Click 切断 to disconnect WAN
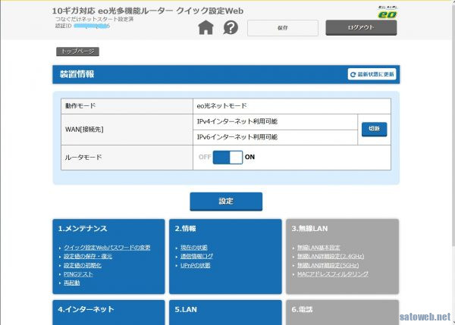 (374, 129)
